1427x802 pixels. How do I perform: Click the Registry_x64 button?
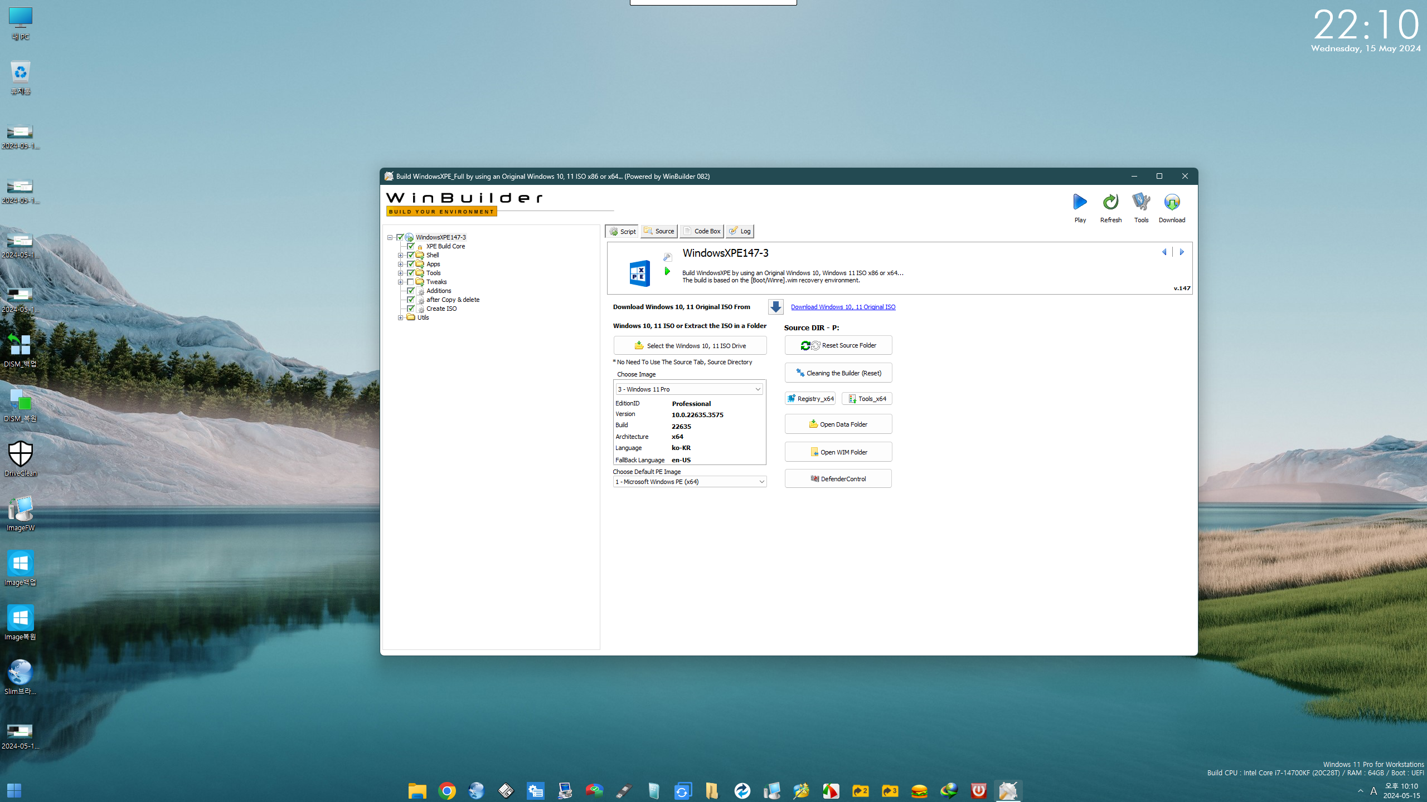click(x=810, y=399)
